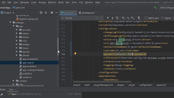Click the editor horizontal scrollbar

102,82
